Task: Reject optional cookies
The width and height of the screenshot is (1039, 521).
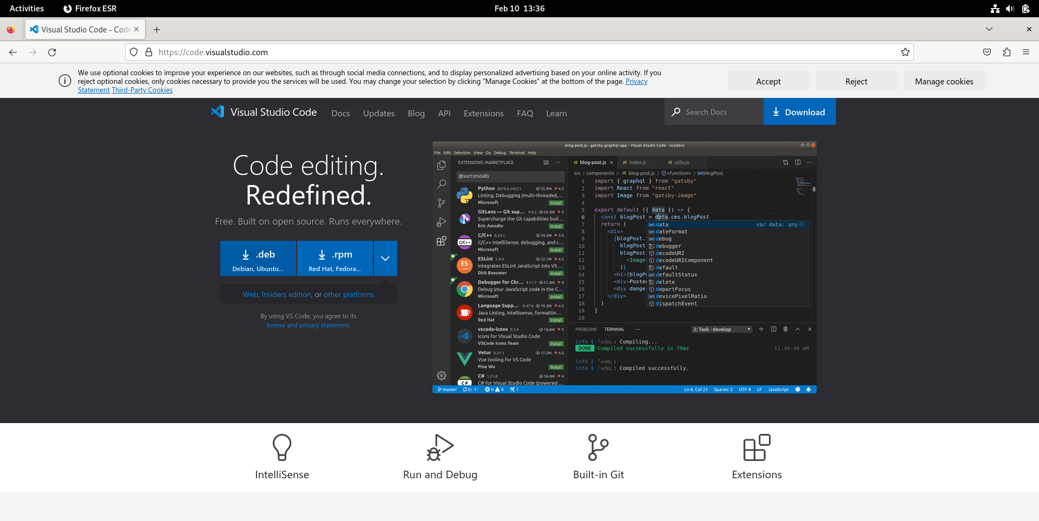Action: [x=856, y=81]
